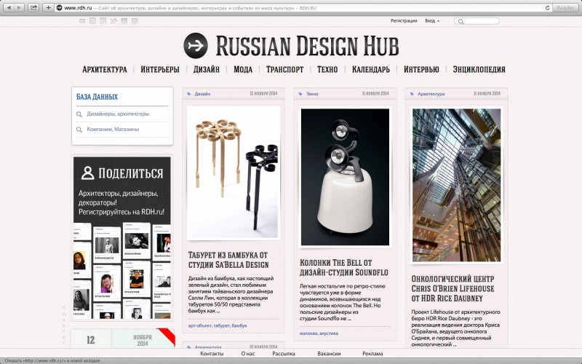The image size is (582, 364).
Task: Reload the page with the refresh icon
Action: click(547, 7)
